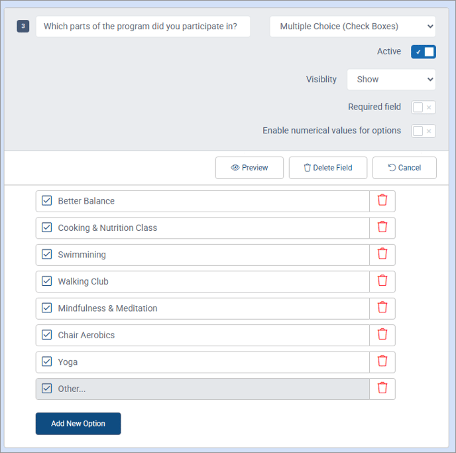The width and height of the screenshot is (456, 453).
Task: Select the Walking Club option field
Action: [211, 281]
